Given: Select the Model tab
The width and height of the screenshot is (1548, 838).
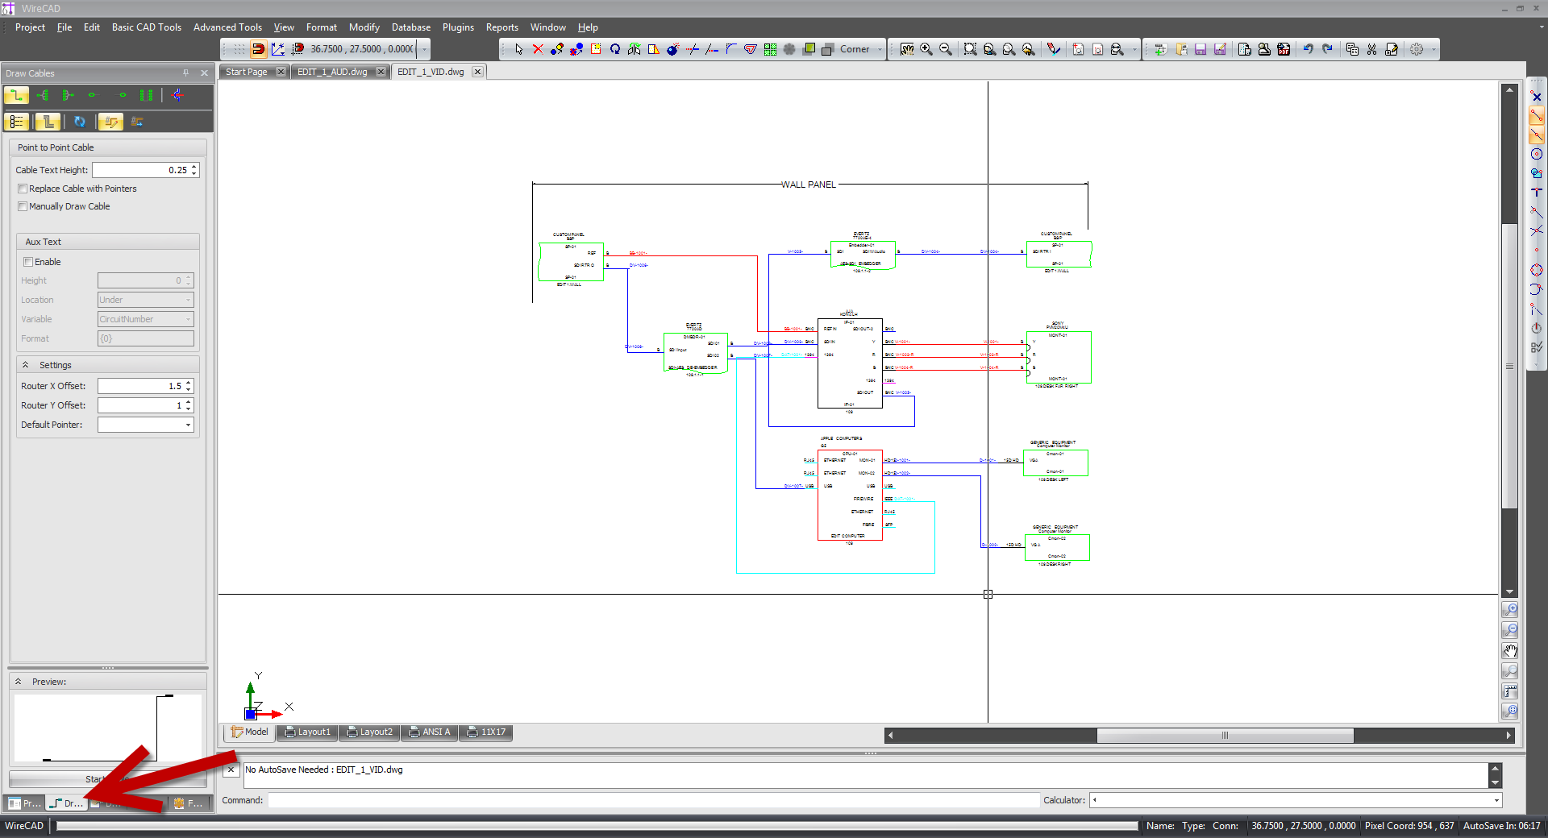Looking at the screenshot, I should pyautogui.click(x=249, y=732).
